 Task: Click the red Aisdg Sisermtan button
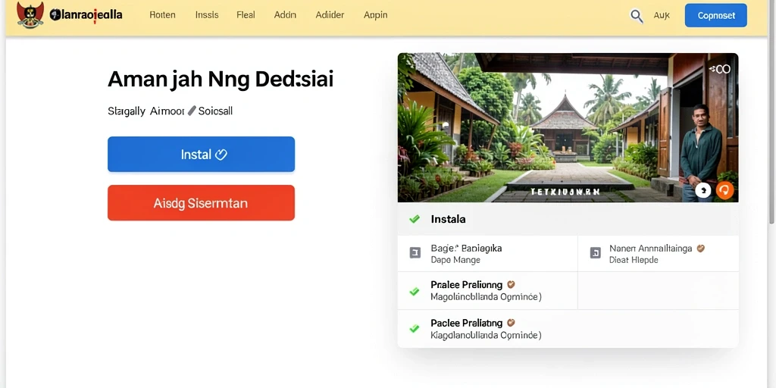201,203
